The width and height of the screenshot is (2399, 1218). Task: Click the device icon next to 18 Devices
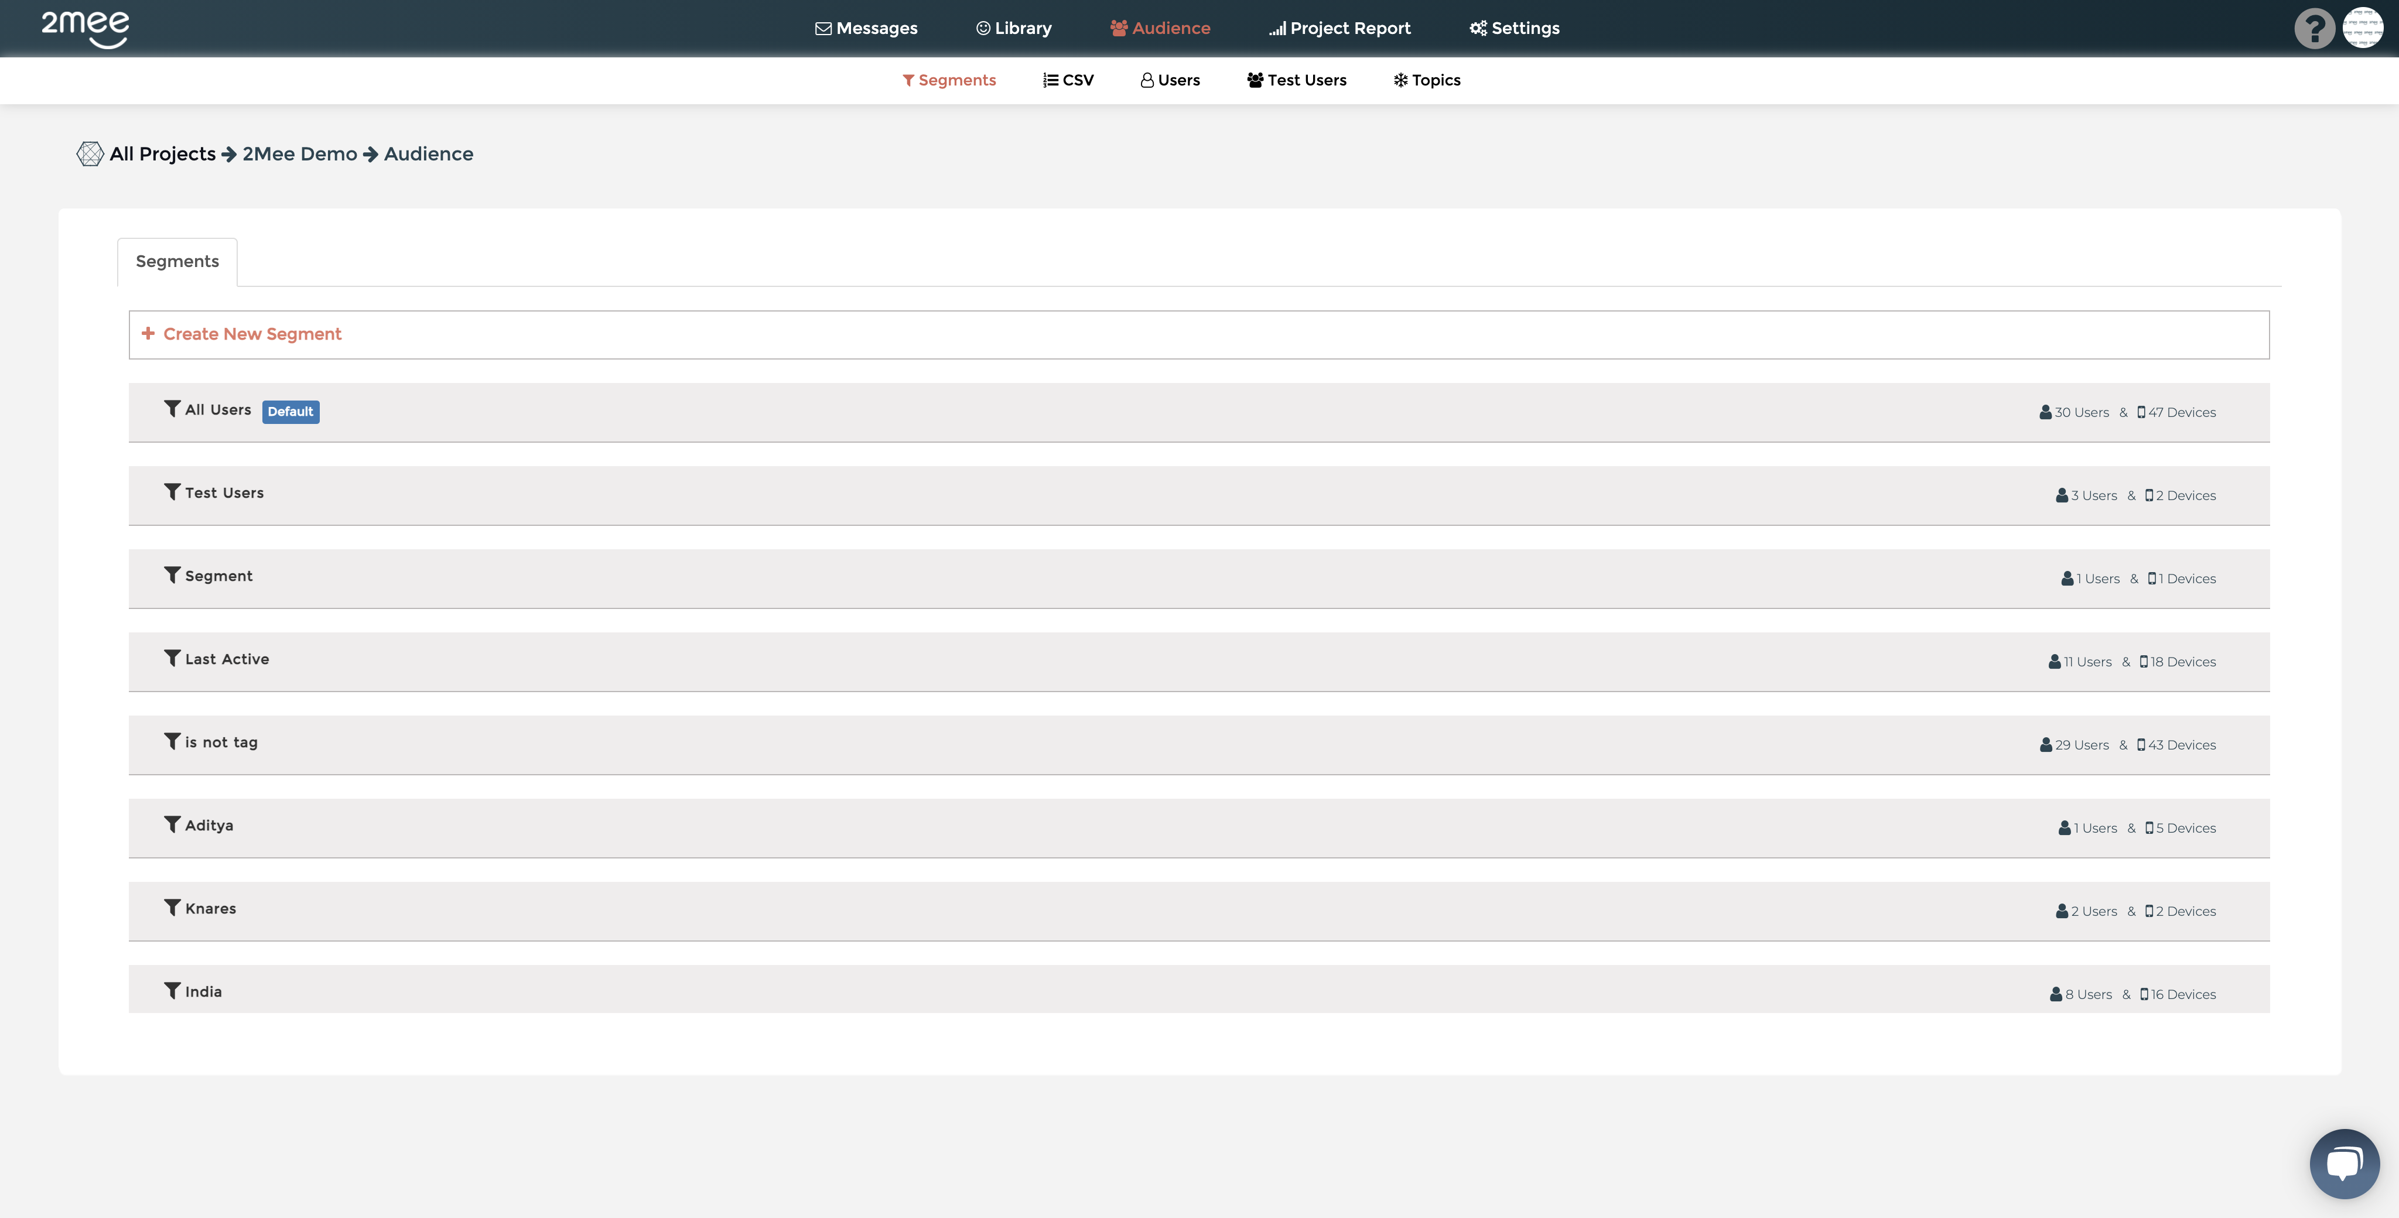tap(2144, 662)
